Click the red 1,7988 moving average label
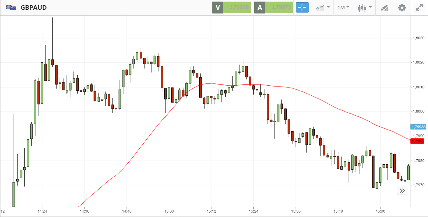 pos(418,141)
